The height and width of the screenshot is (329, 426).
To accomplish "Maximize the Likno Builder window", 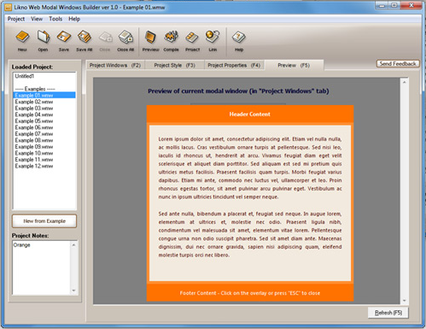I will coord(394,5).
